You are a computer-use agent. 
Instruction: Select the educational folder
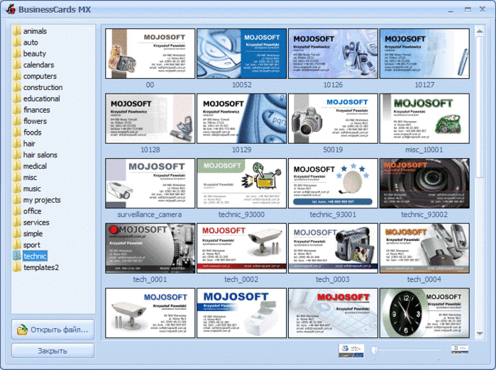pyautogui.click(x=36, y=99)
